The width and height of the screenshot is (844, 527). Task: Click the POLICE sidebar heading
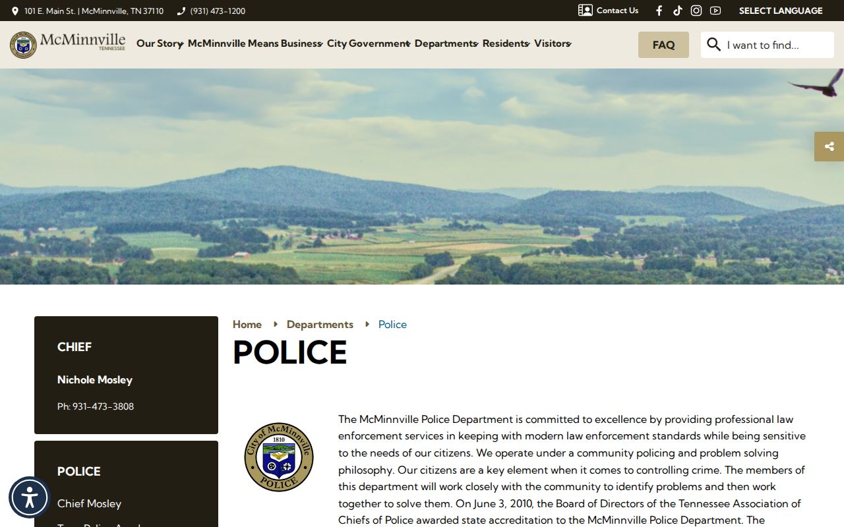(79, 472)
